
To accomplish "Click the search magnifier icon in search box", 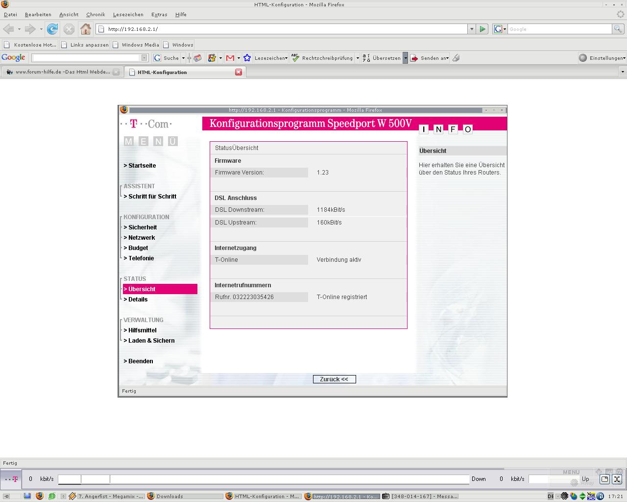I will [x=618, y=29].
